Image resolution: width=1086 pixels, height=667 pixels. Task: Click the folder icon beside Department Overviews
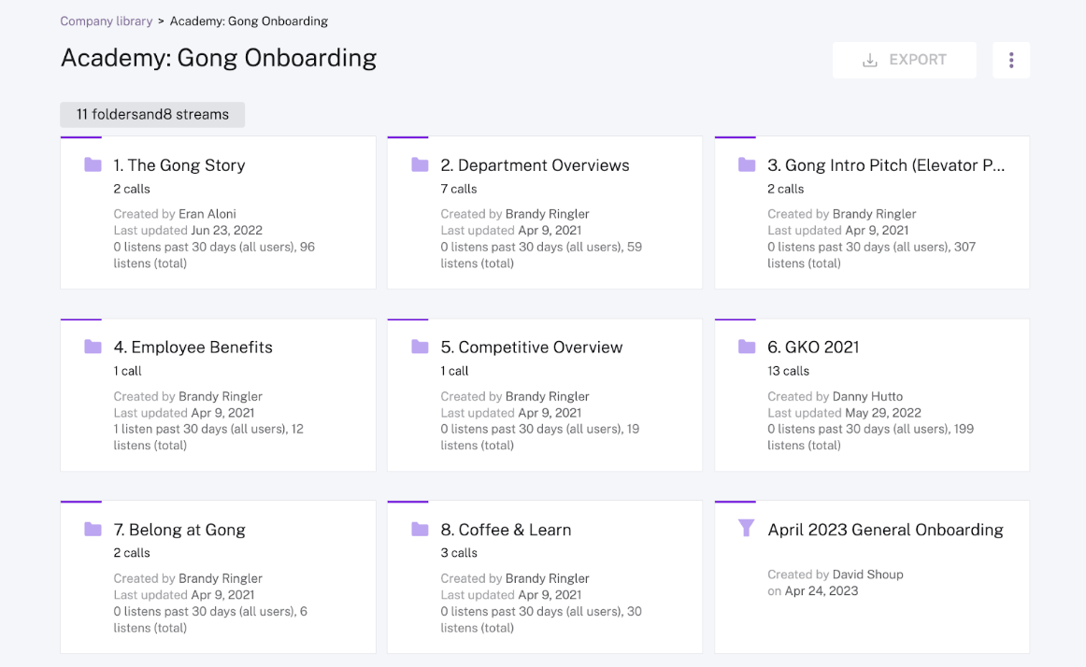coord(420,164)
